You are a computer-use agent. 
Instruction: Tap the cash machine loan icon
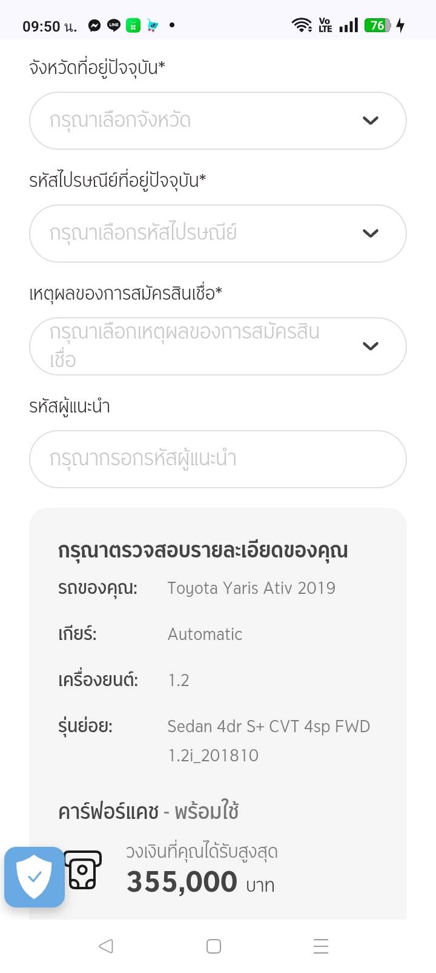tap(83, 870)
